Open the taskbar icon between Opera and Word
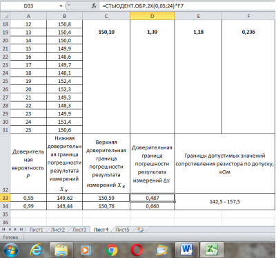This screenshot has width=276, height=258. coord(162,250)
